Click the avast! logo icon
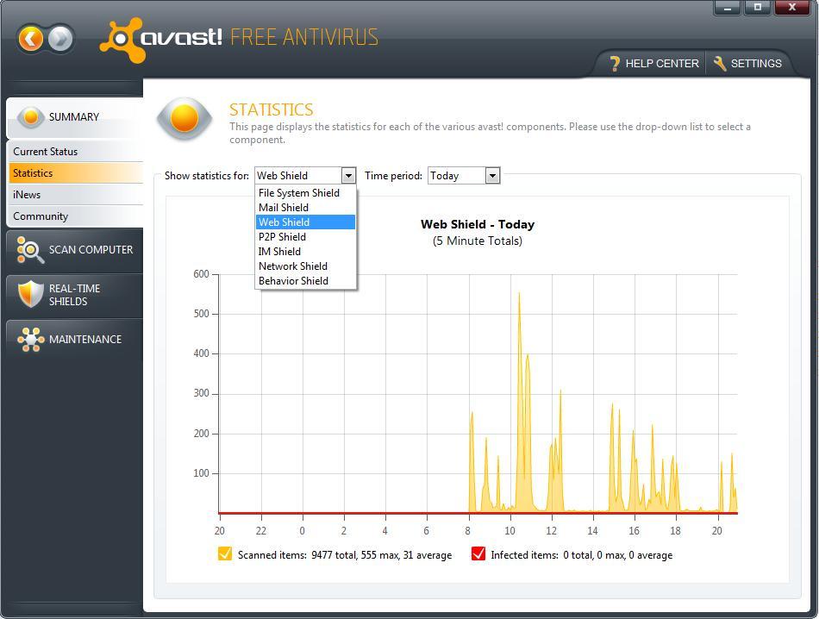 [122, 41]
